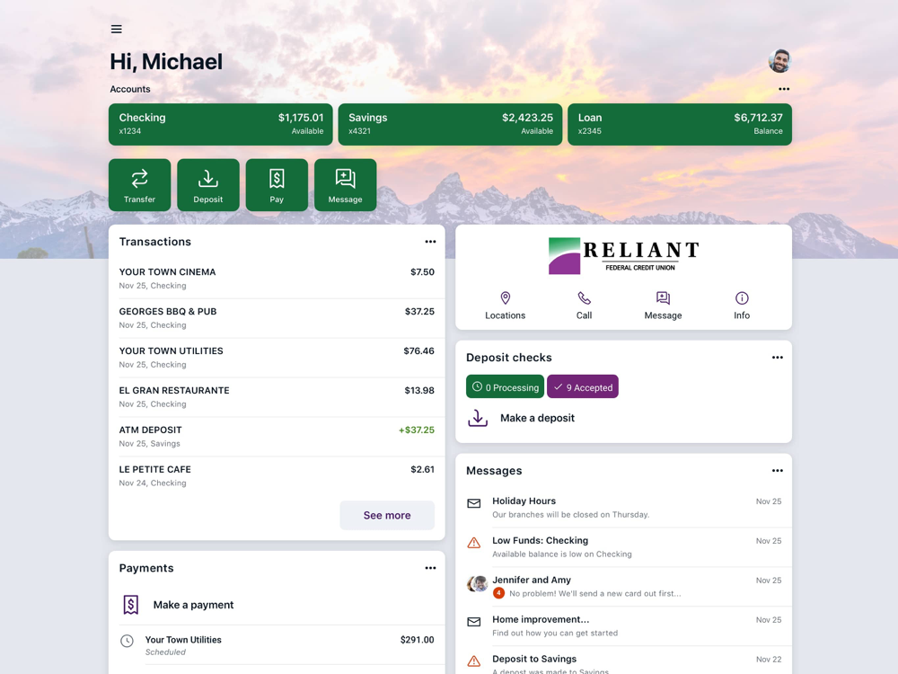
Task: Open Messages card more options
Action: [777, 471]
